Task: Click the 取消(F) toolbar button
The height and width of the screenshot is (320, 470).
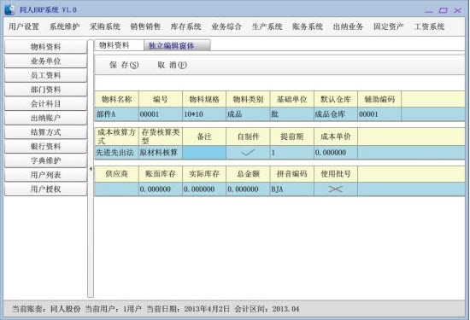Action: coord(172,65)
